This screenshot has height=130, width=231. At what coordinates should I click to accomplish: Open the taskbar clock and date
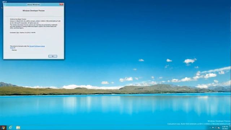[x=225, y=128]
